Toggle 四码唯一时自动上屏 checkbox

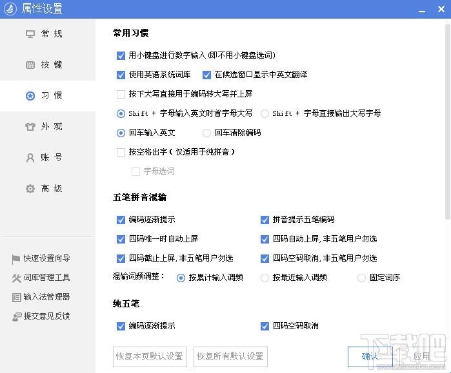pos(121,239)
